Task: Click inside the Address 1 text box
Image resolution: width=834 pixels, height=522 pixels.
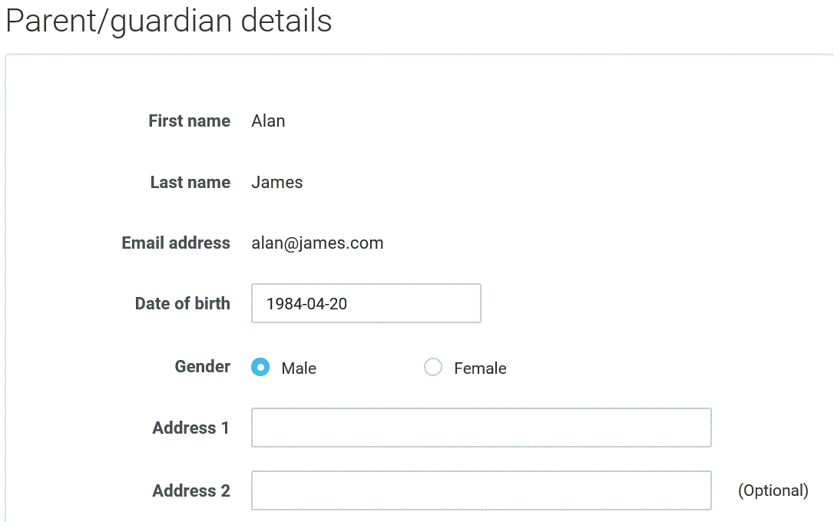Action: point(481,428)
